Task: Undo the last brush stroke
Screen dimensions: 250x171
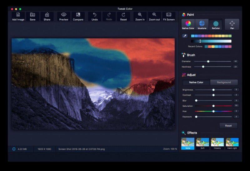Action: (x=95, y=17)
